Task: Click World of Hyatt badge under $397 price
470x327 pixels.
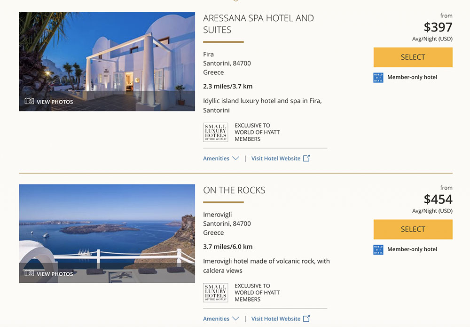Action: 378,78
